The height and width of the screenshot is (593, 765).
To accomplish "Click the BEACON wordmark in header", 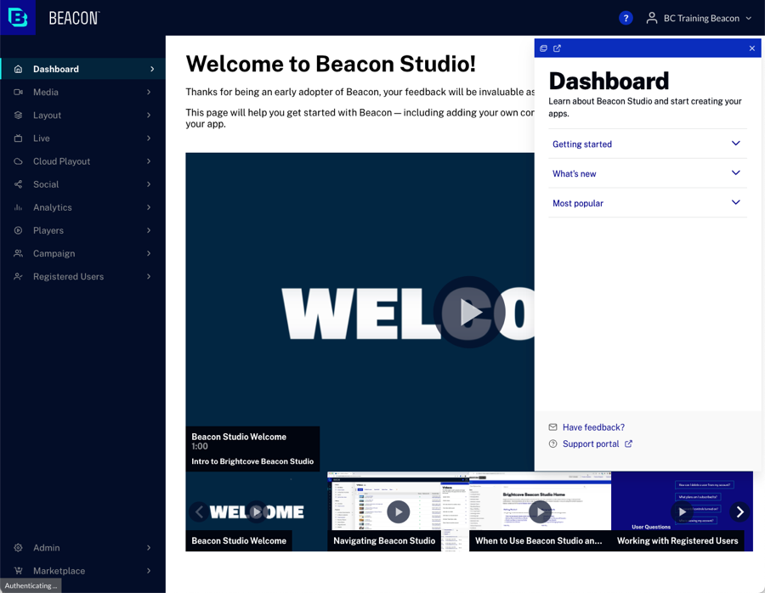I will tap(74, 18).
